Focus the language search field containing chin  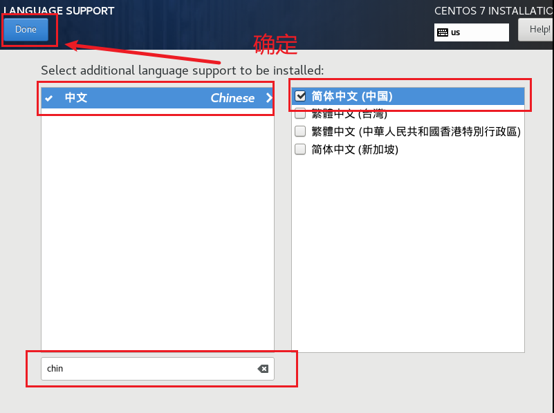coord(158,369)
